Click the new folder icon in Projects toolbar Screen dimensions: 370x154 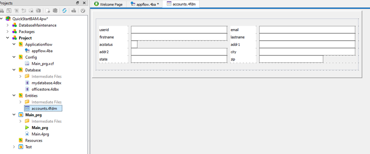click(x=24, y=11)
